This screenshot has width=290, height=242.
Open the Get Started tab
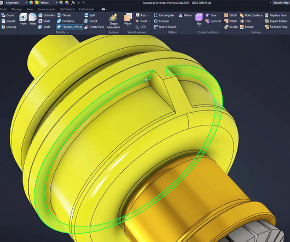pos(67,9)
